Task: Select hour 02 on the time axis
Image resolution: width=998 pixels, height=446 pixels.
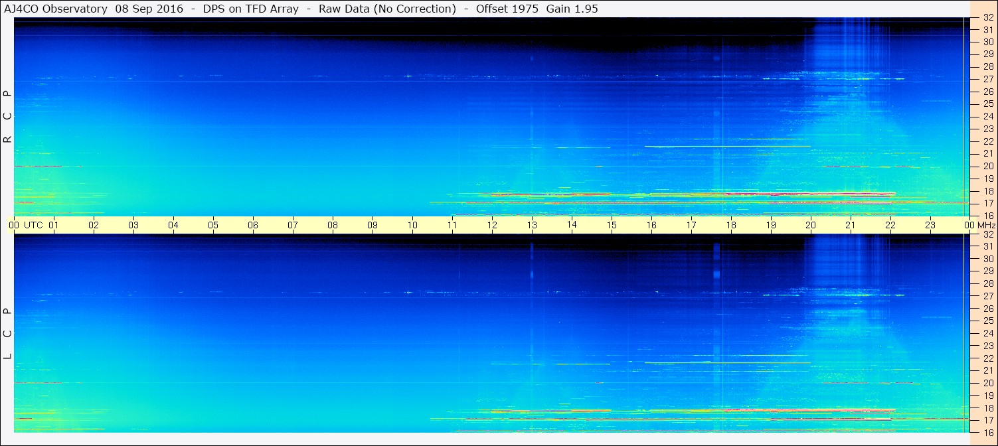Action: [94, 225]
